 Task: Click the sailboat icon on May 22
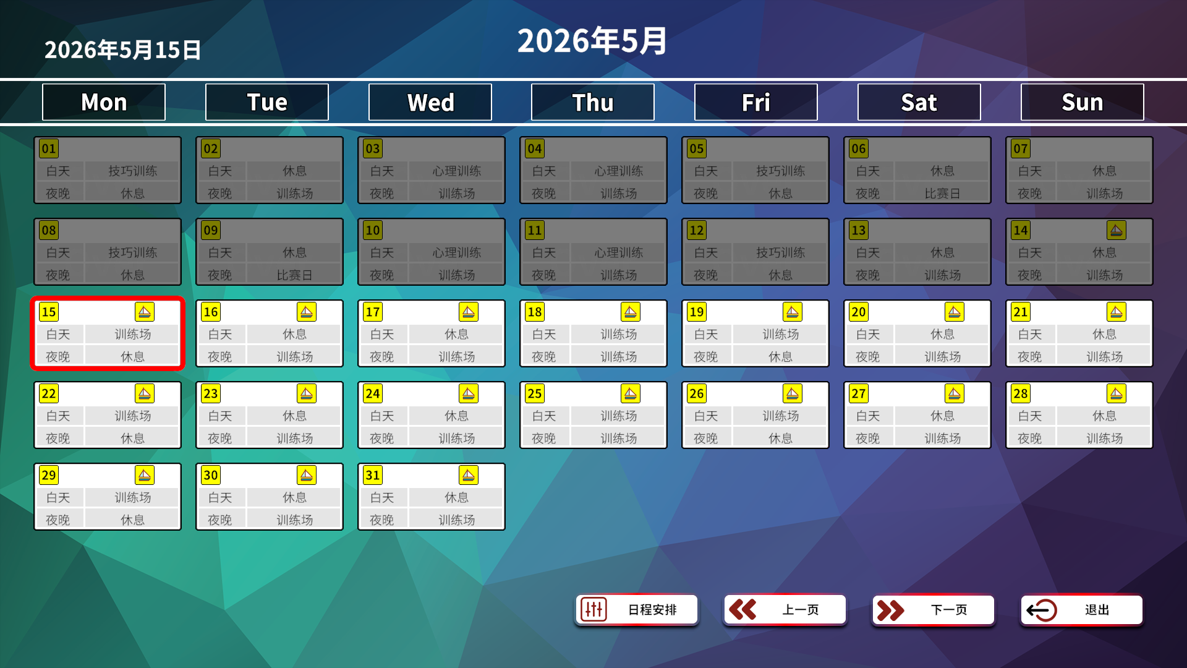(x=144, y=393)
